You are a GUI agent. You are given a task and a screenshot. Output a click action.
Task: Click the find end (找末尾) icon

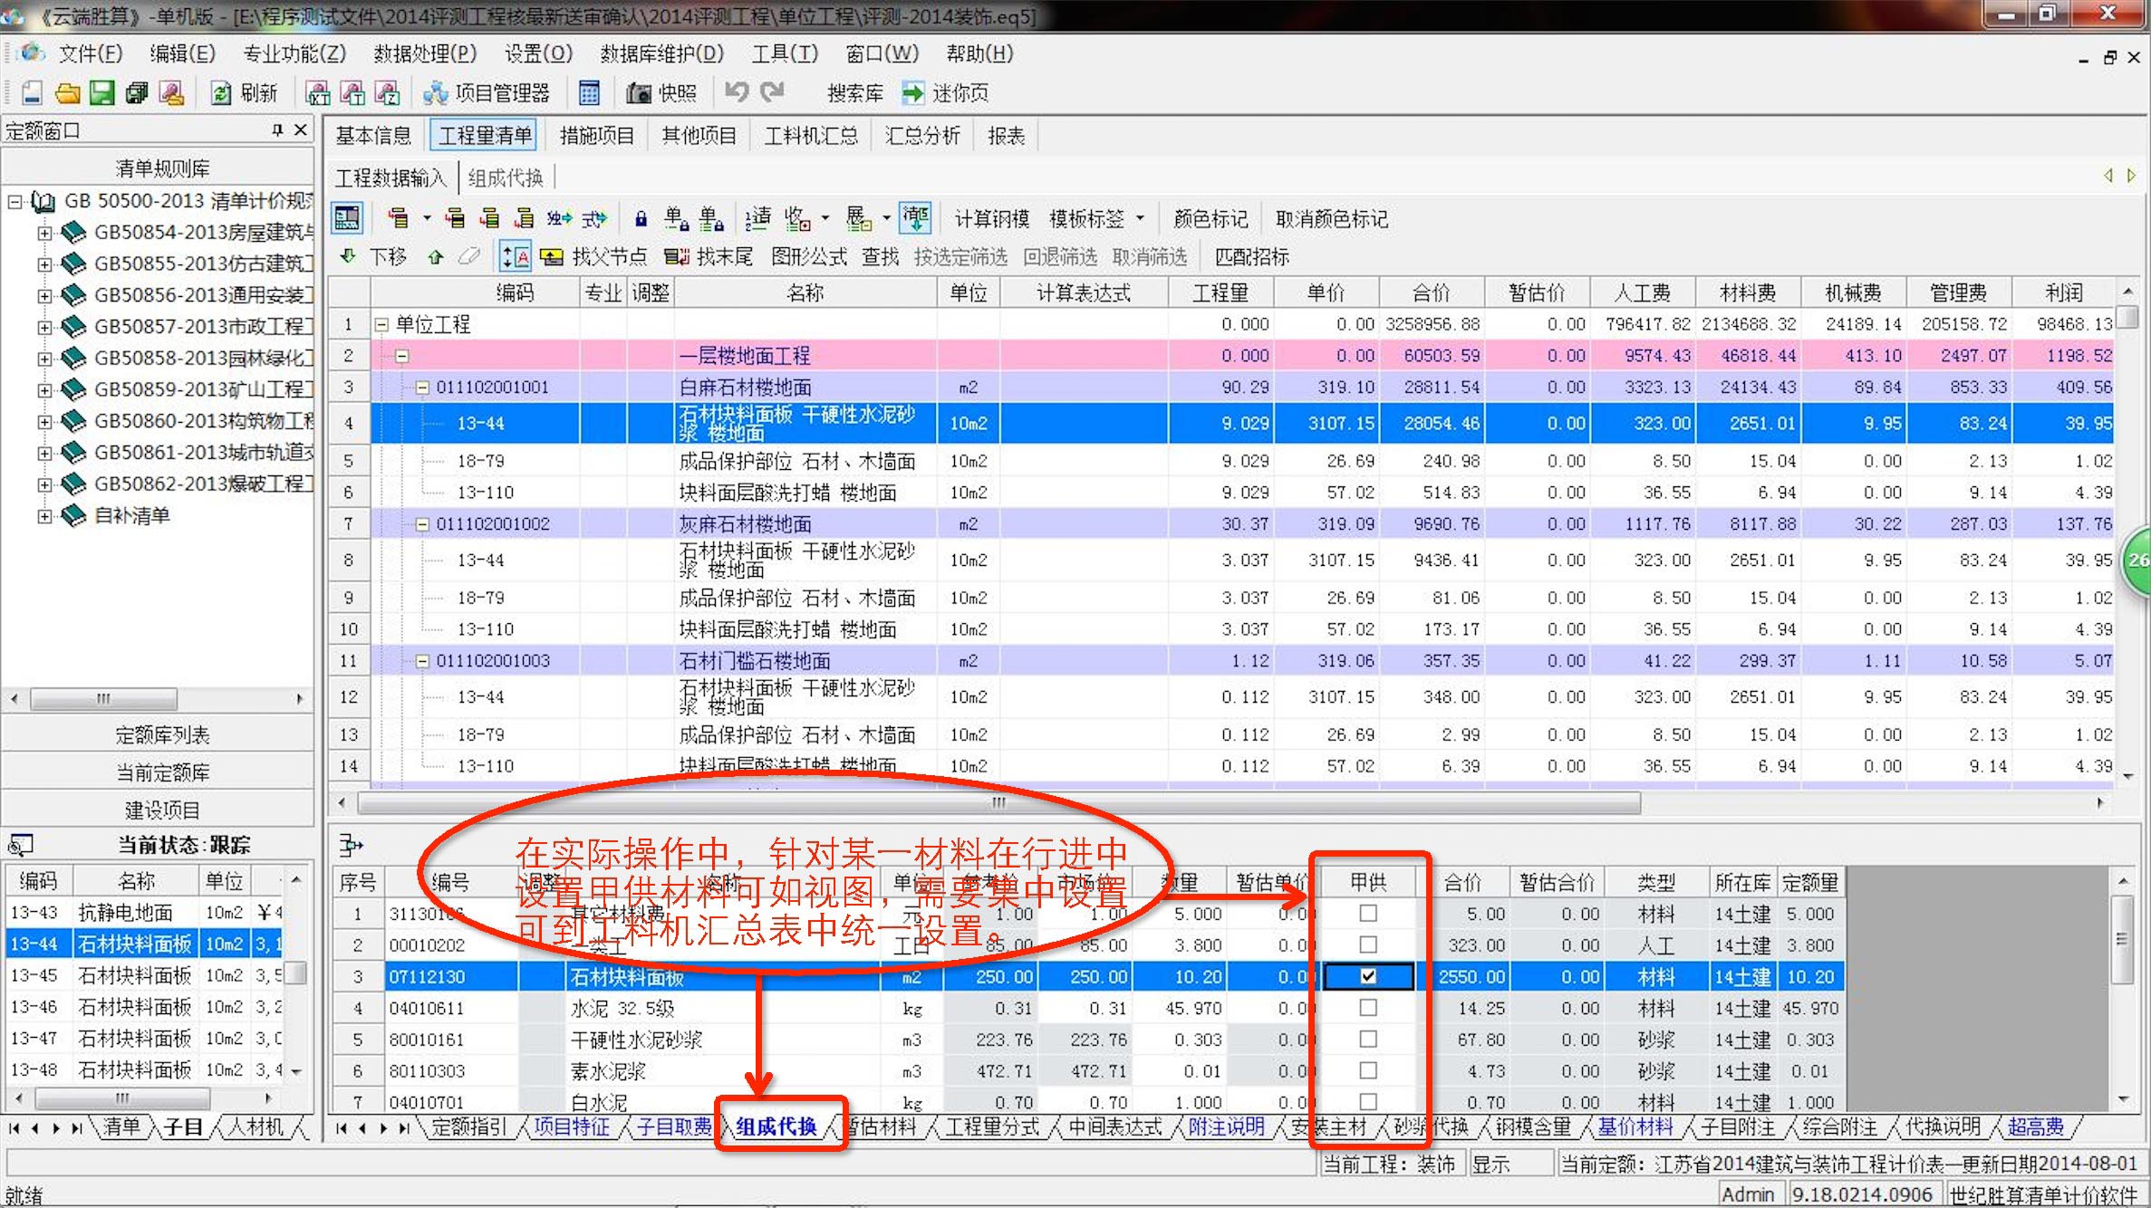(677, 257)
